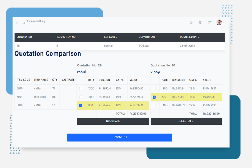Check rahul's rate 1100 mini blade row
This screenshot has width=252, height=168.
81,97
